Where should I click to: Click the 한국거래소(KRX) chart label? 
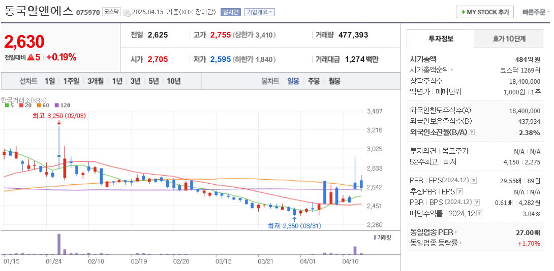(24, 100)
